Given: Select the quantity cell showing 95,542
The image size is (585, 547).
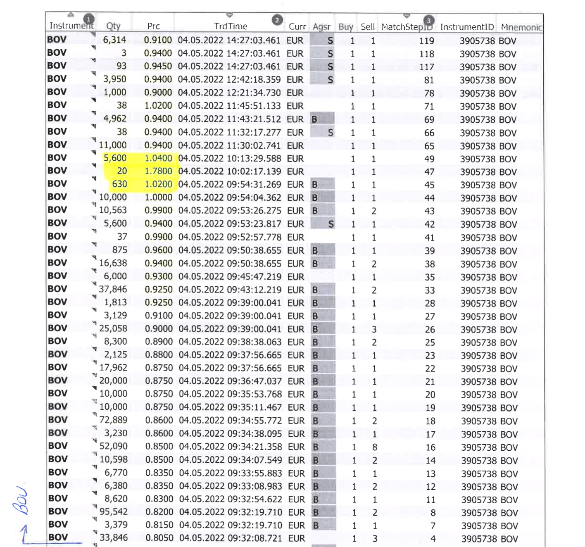Looking at the screenshot, I should [x=114, y=511].
